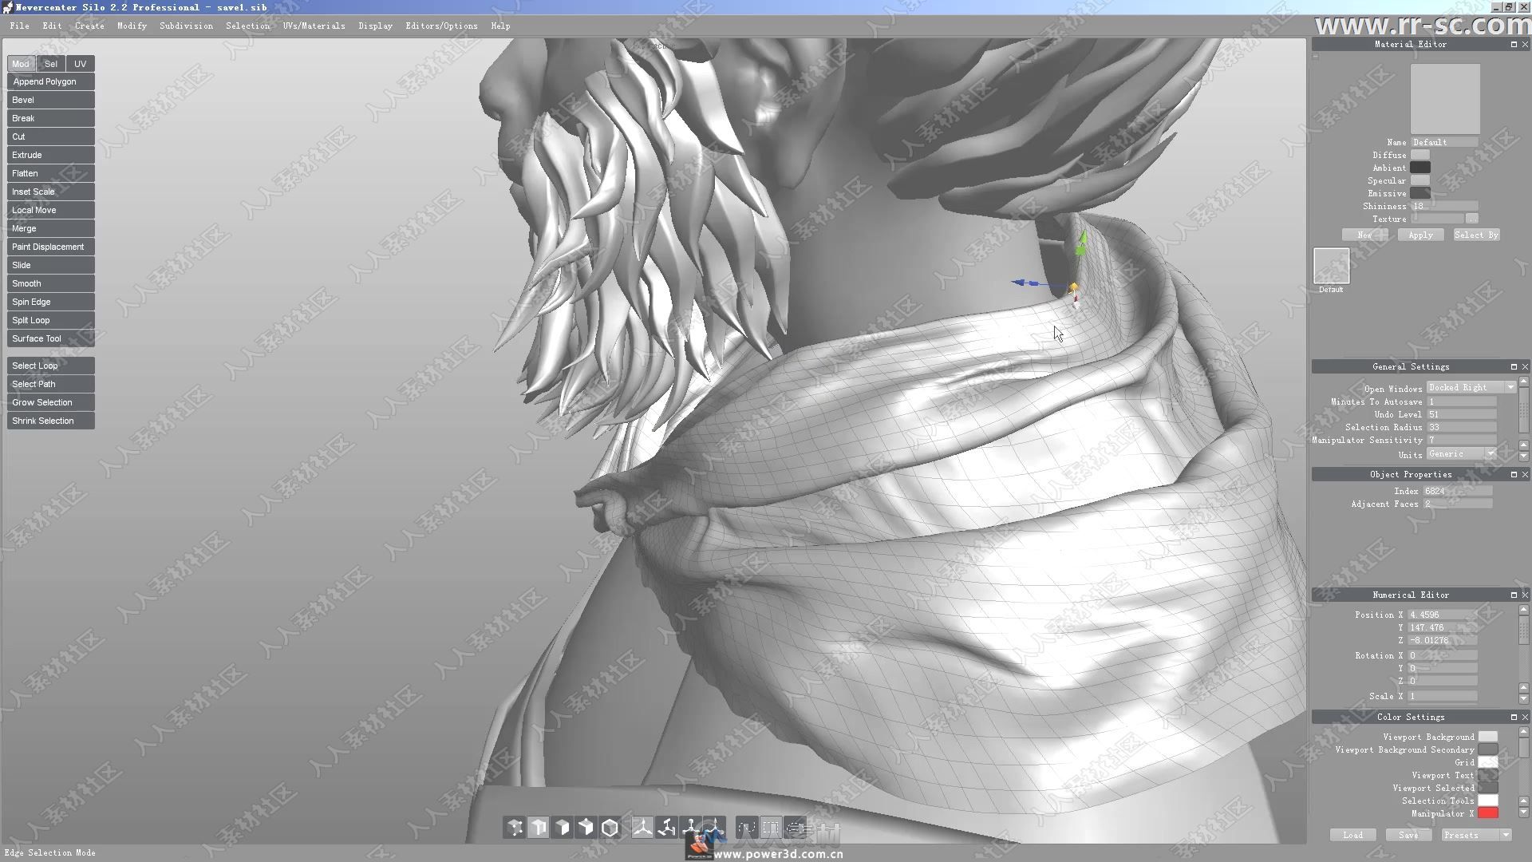
Task: Click the Diffuse color swatch
Action: [x=1419, y=155]
